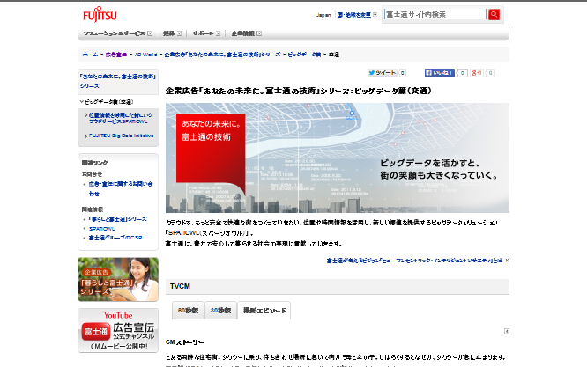Focus the Fujitsu site search field
The width and height of the screenshot is (587, 367).
(435, 15)
